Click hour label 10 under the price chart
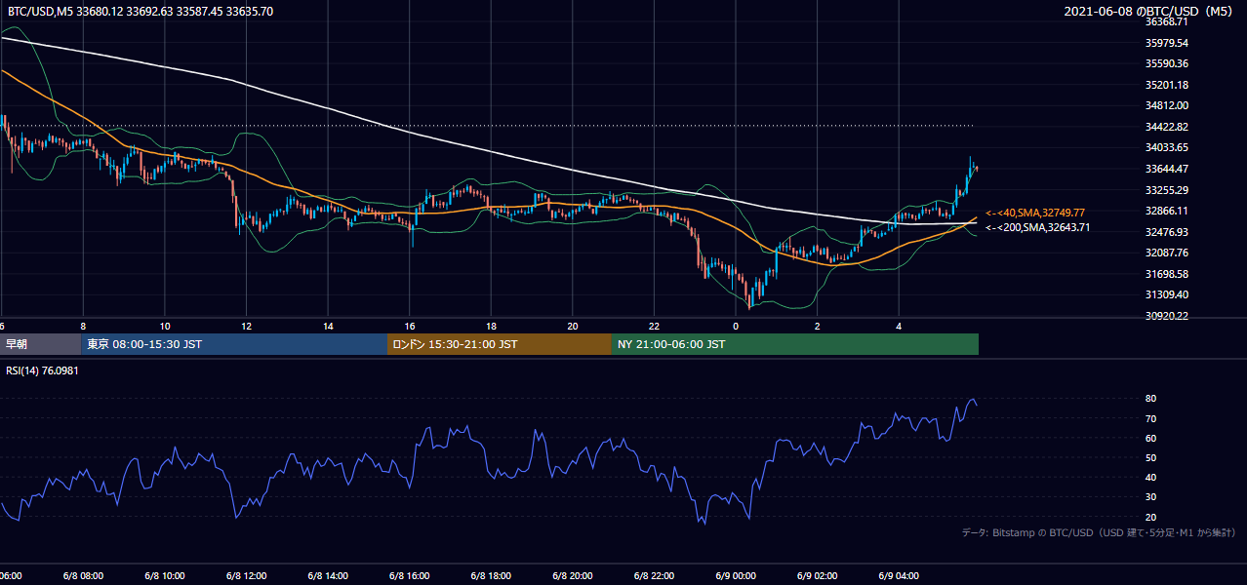The height and width of the screenshot is (585, 1247). (x=165, y=326)
